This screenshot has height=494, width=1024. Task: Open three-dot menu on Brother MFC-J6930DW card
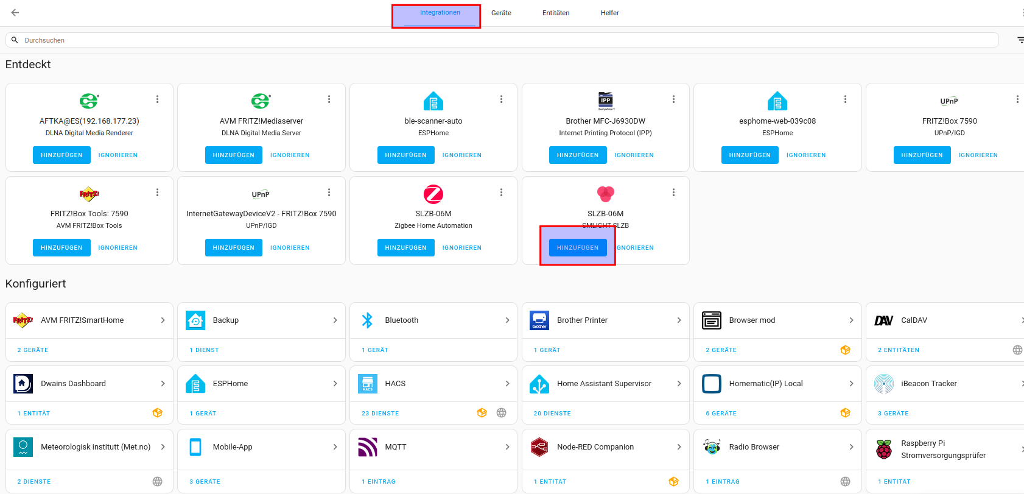(x=673, y=99)
